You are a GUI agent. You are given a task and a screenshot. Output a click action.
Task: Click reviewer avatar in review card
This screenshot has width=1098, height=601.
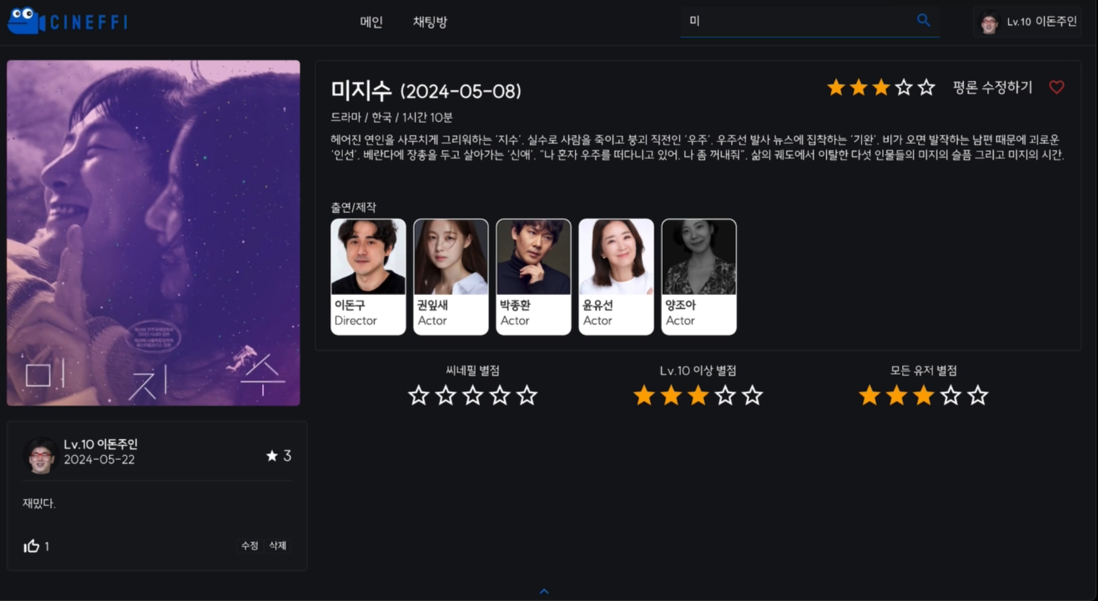click(41, 455)
